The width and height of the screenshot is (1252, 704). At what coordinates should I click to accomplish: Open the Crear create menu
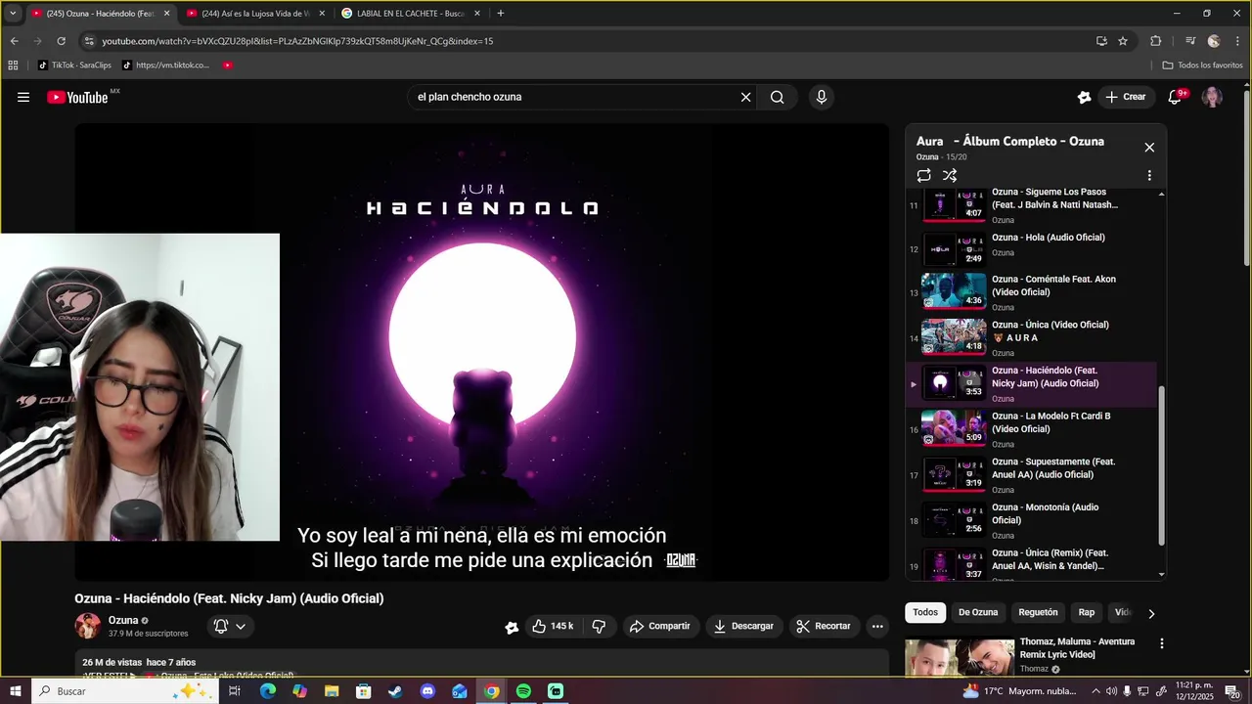coord(1125,97)
